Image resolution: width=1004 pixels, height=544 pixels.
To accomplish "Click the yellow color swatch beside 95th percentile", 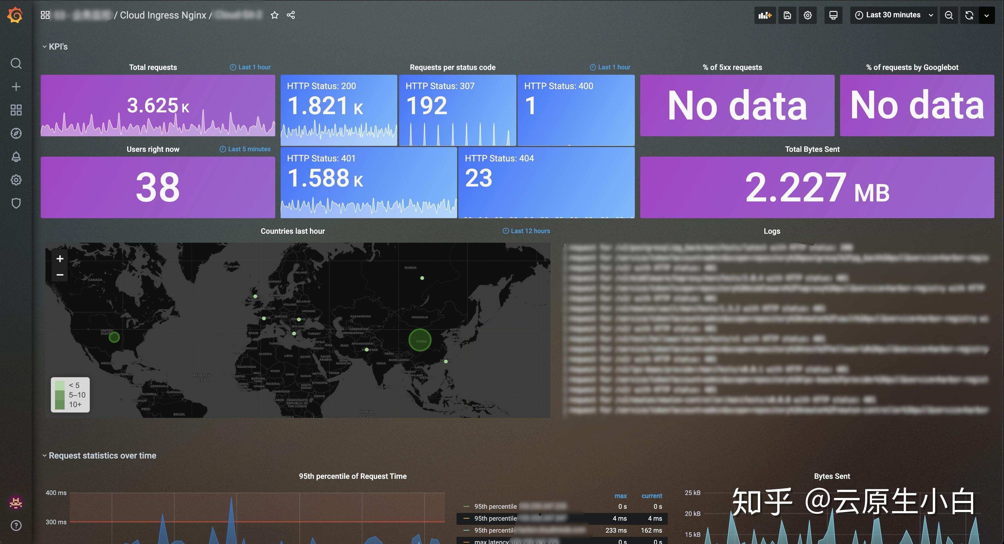I will pyautogui.click(x=466, y=518).
